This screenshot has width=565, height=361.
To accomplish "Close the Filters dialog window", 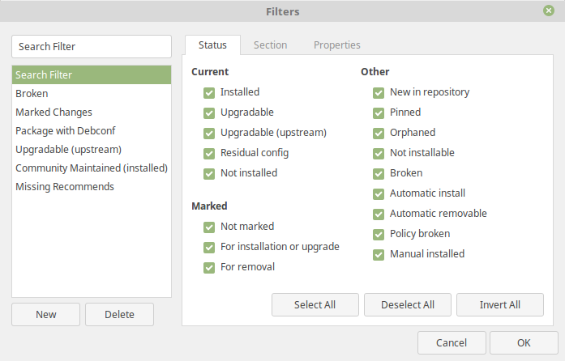I will click(x=549, y=11).
